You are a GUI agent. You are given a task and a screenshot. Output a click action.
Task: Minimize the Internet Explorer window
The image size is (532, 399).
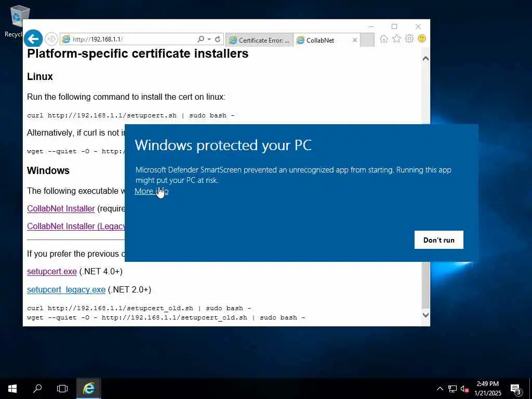pos(371,26)
